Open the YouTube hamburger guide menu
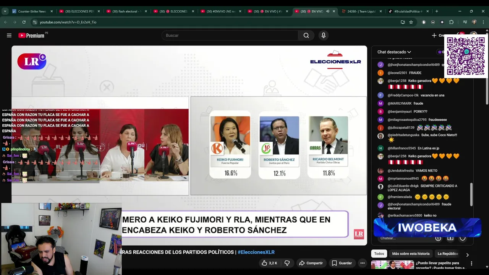The height and width of the screenshot is (275, 489). click(x=9, y=36)
